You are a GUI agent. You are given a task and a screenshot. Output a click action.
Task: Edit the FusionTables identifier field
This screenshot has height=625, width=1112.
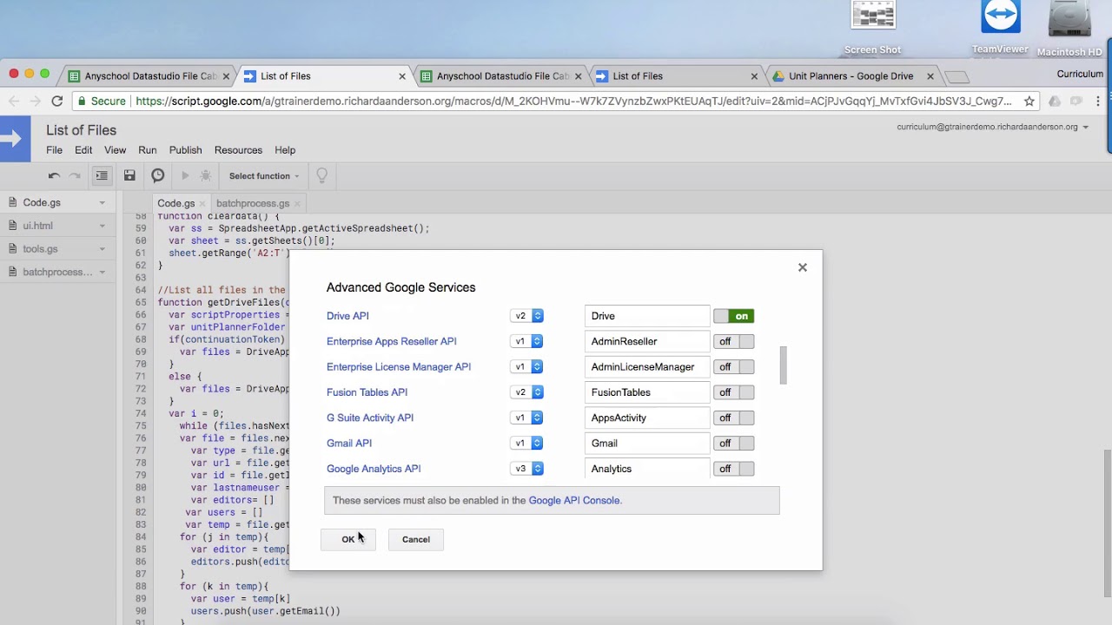coord(647,392)
